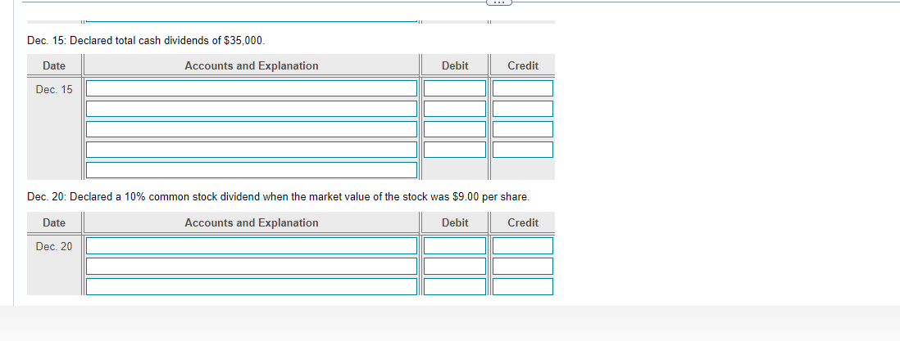Click the ellipsis expander at top divider
Image resolution: width=900 pixels, height=341 pixels.
[499, 2]
